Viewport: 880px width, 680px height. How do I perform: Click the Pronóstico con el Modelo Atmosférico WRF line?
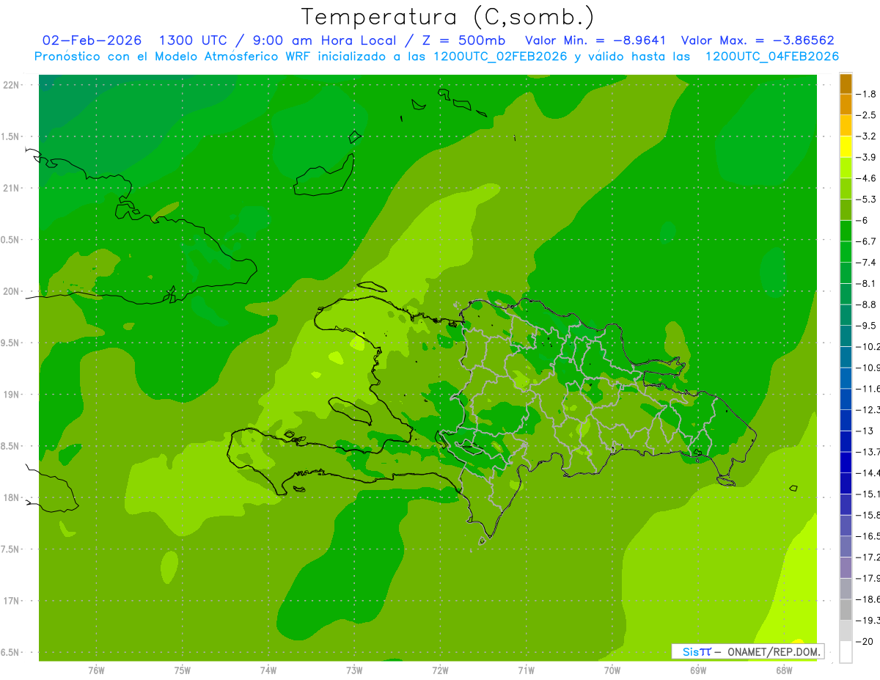[437, 56]
